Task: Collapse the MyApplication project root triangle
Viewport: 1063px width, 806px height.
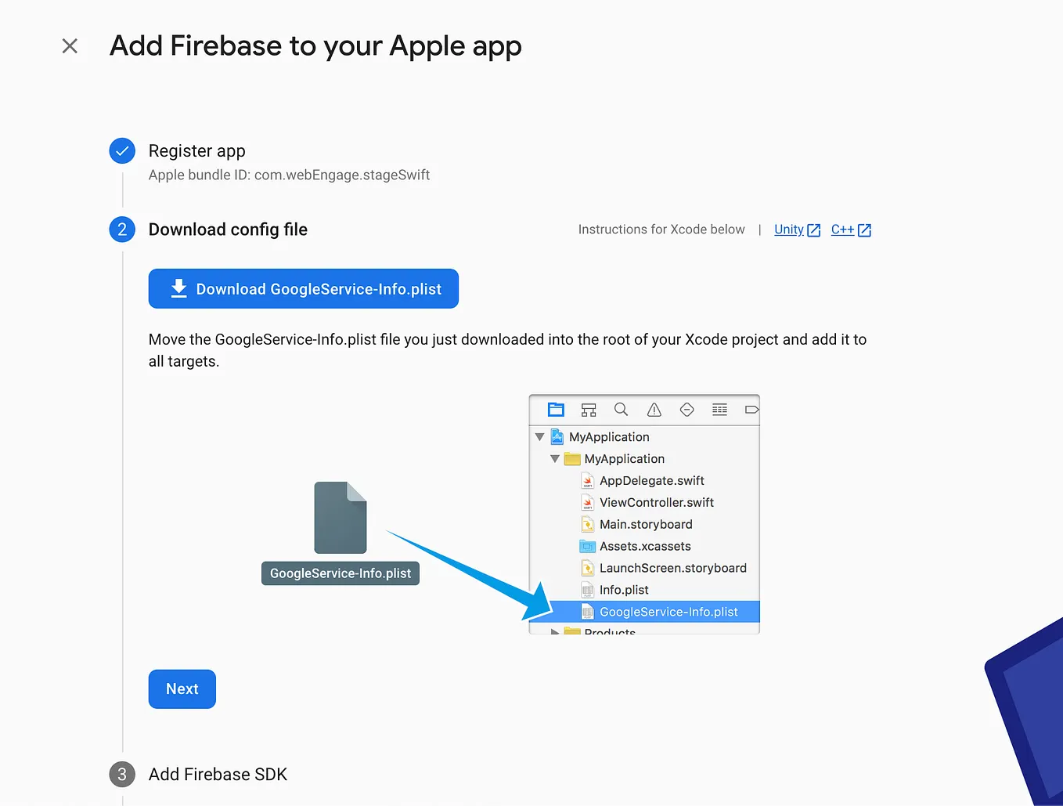Action: point(539,437)
